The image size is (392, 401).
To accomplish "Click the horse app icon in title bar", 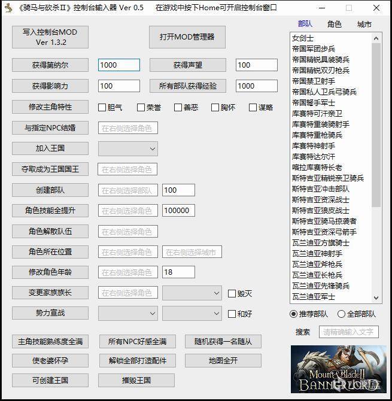I will 8,8.
